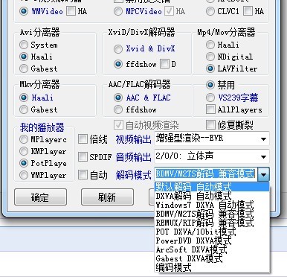Select DXVA解码 自动模式 in the list
287x277 pixels.
pyautogui.click(x=212, y=196)
